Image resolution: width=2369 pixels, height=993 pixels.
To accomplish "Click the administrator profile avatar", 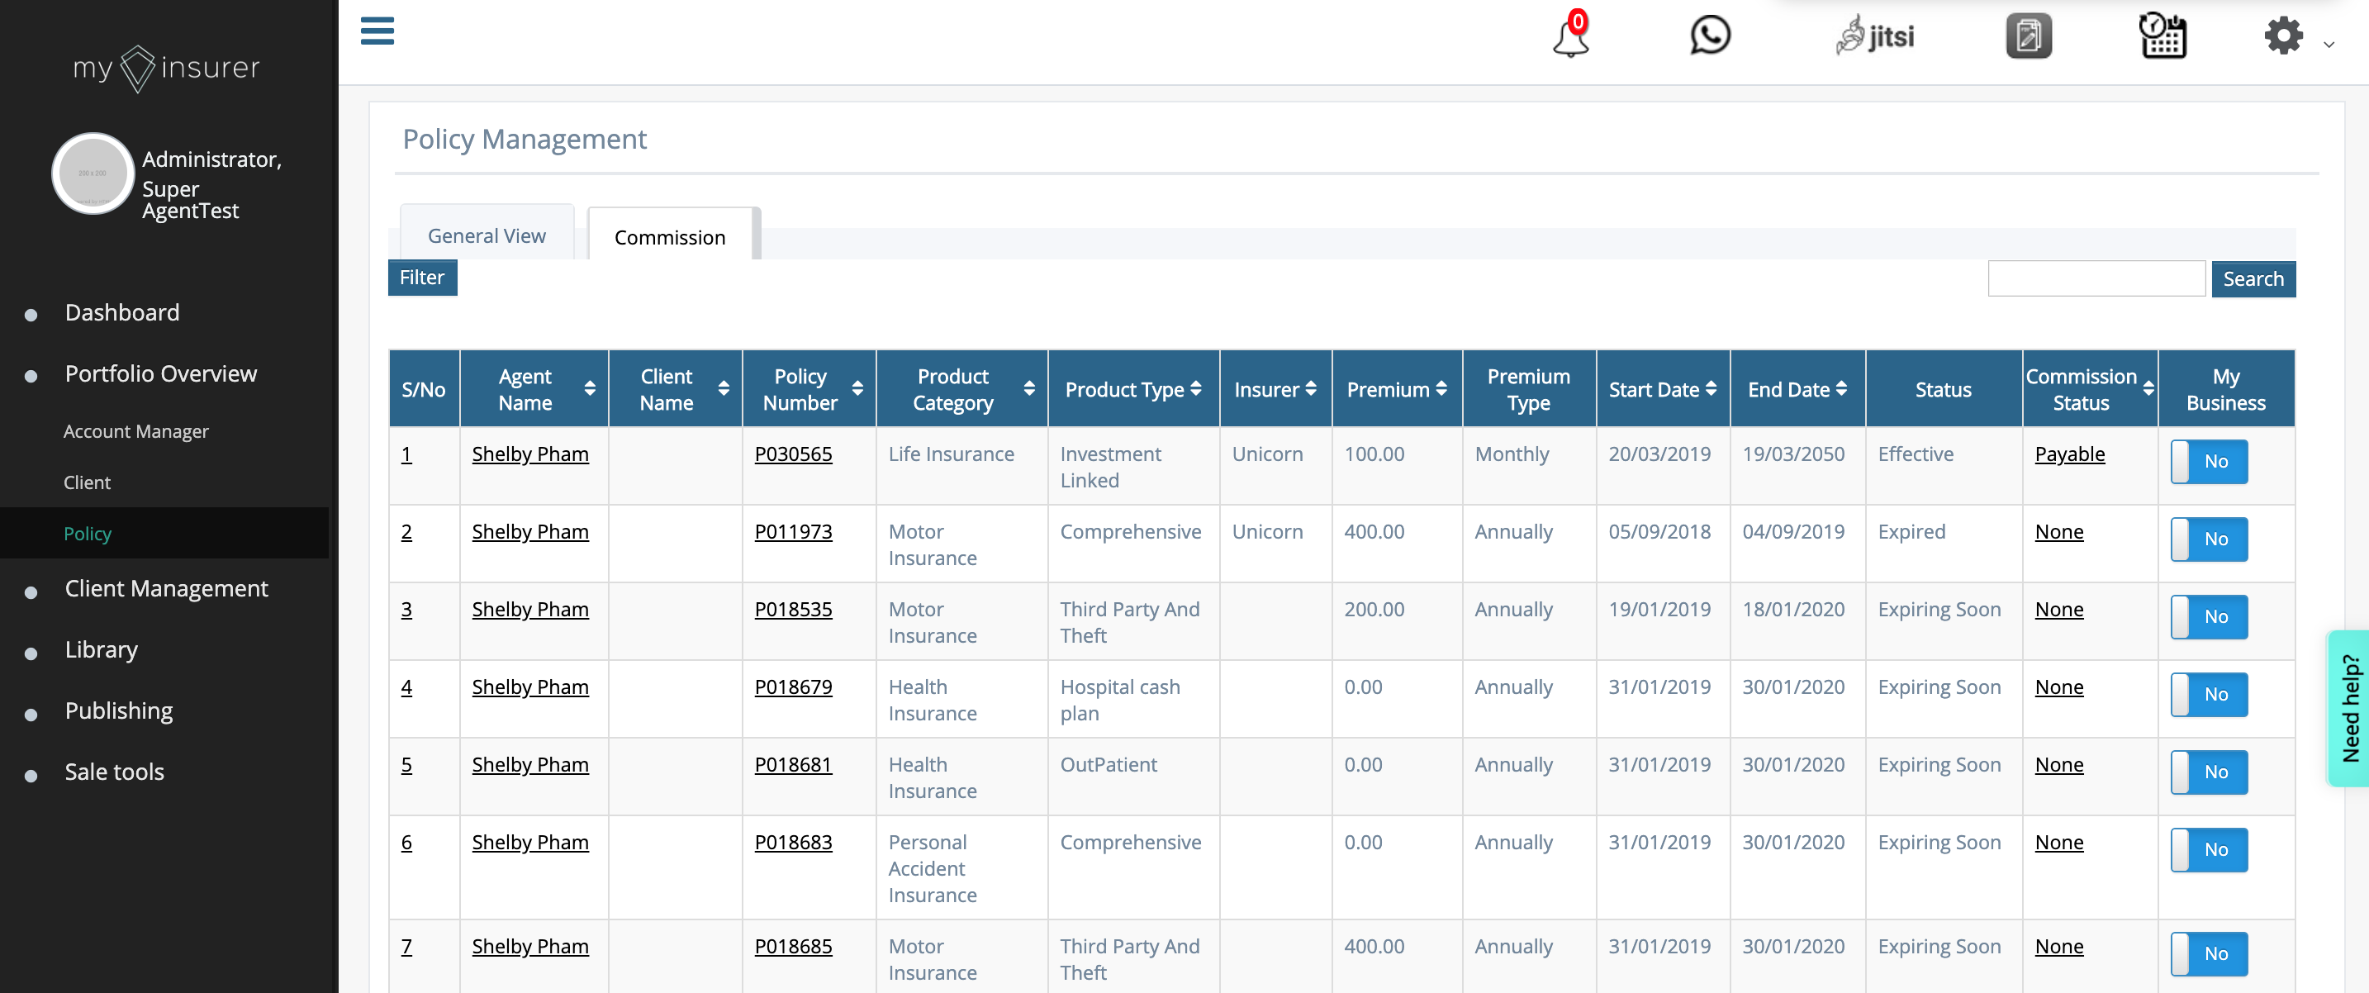I will pos(93,173).
